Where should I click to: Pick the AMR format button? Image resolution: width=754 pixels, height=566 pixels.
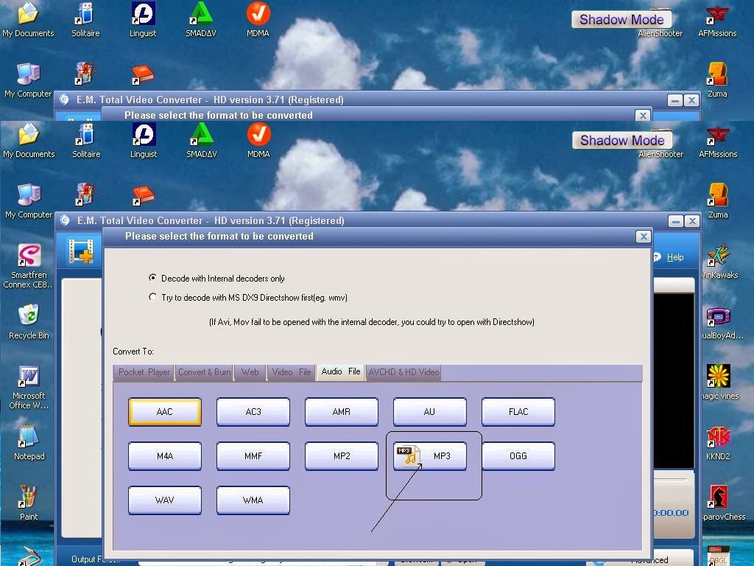coord(342,412)
